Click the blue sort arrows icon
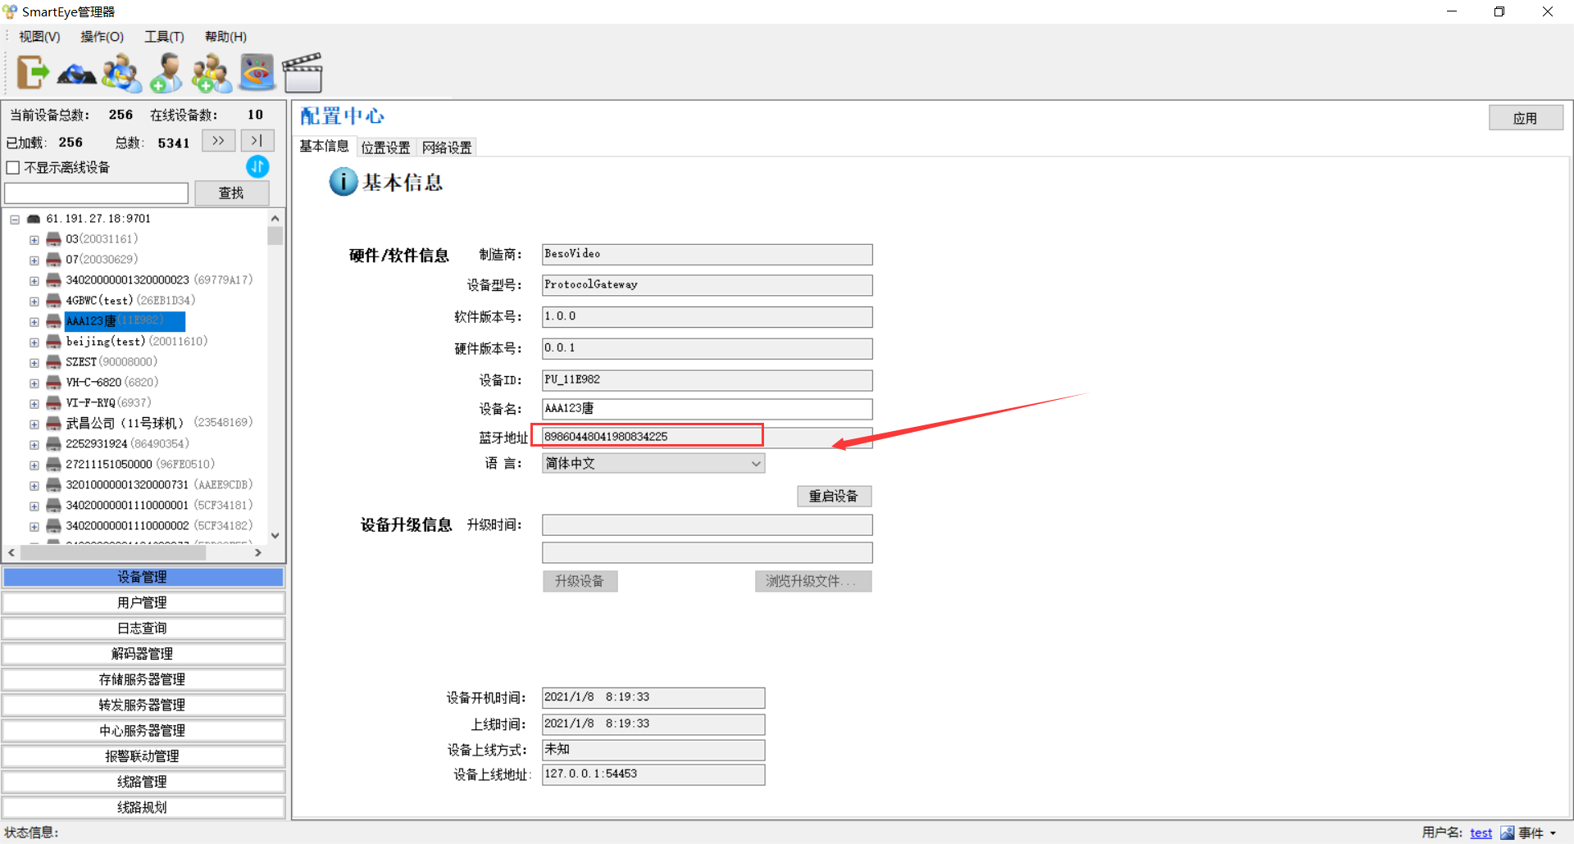This screenshot has height=844, width=1574. click(257, 167)
